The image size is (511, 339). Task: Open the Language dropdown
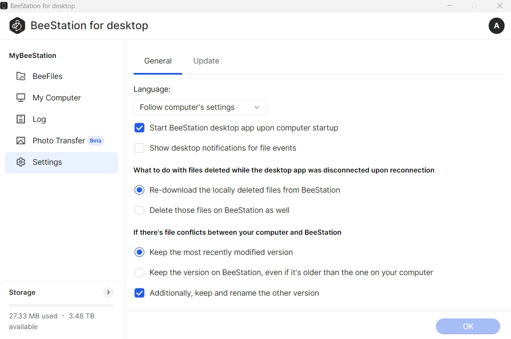tap(200, 107)
